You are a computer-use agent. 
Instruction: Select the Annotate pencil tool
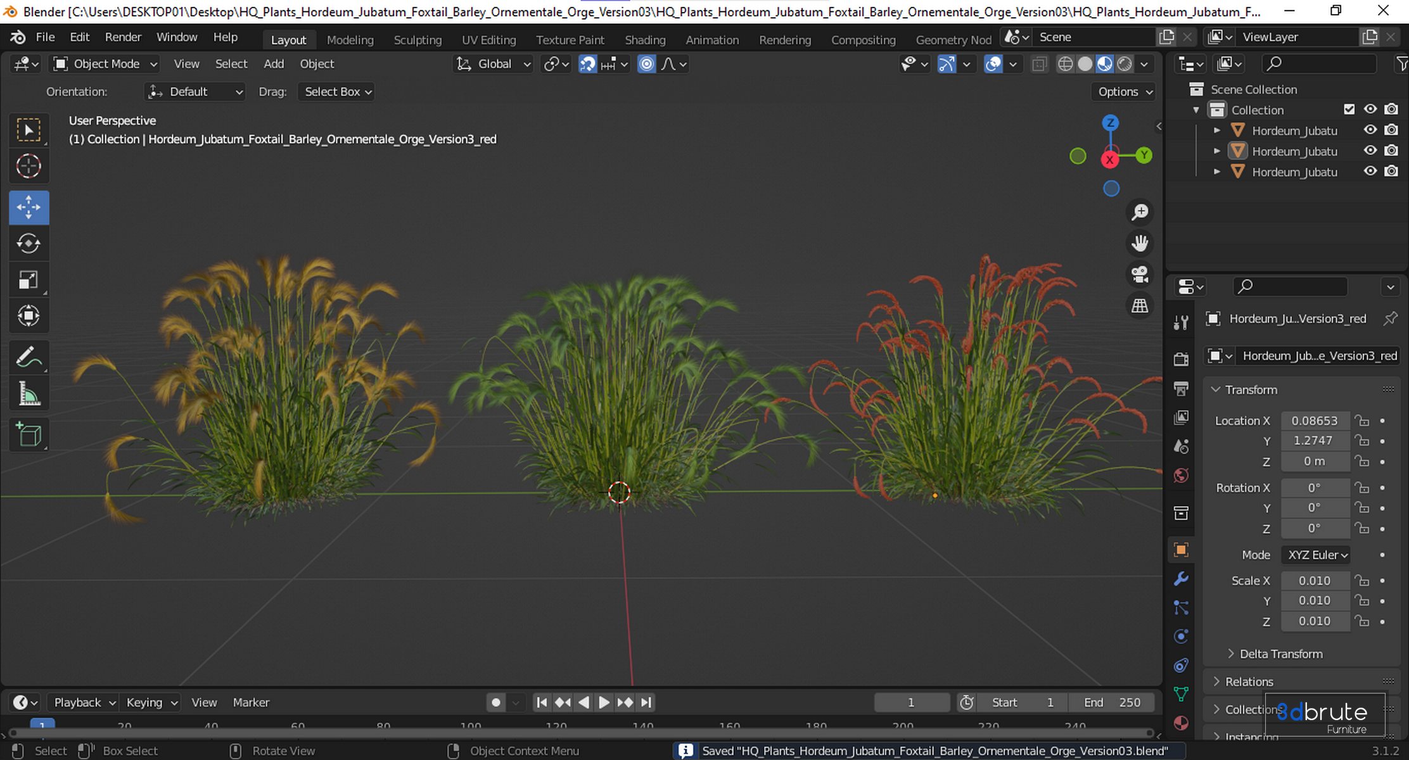pyautogui.click(x=29, y=357)
